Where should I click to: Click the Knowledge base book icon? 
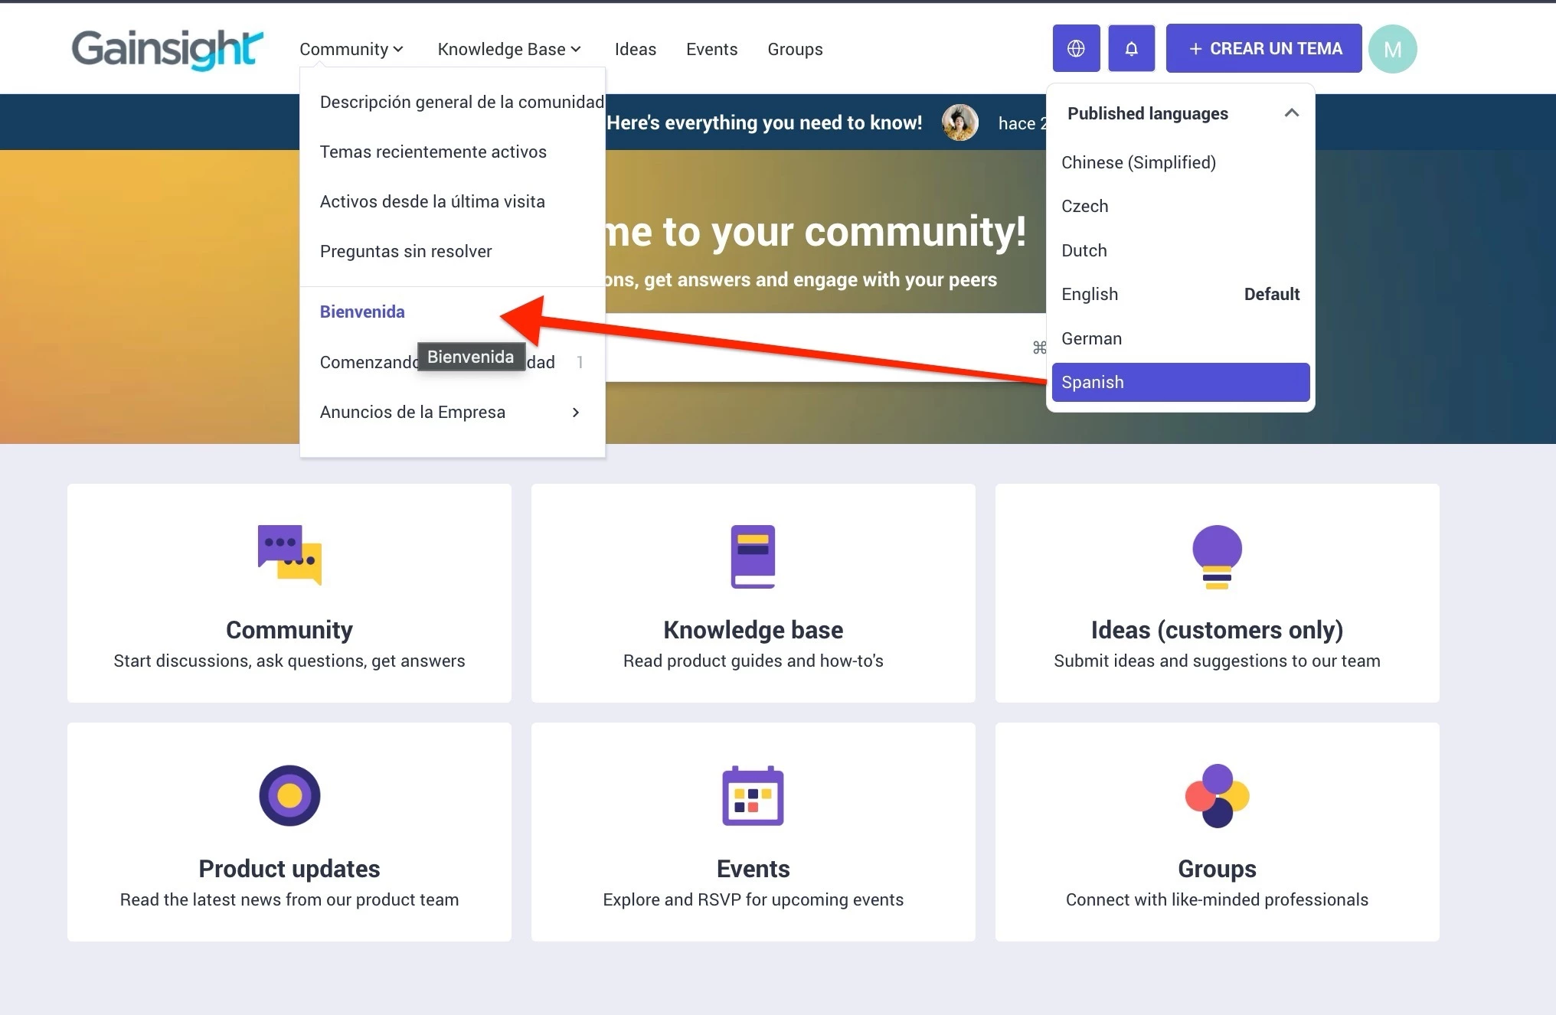753,556
